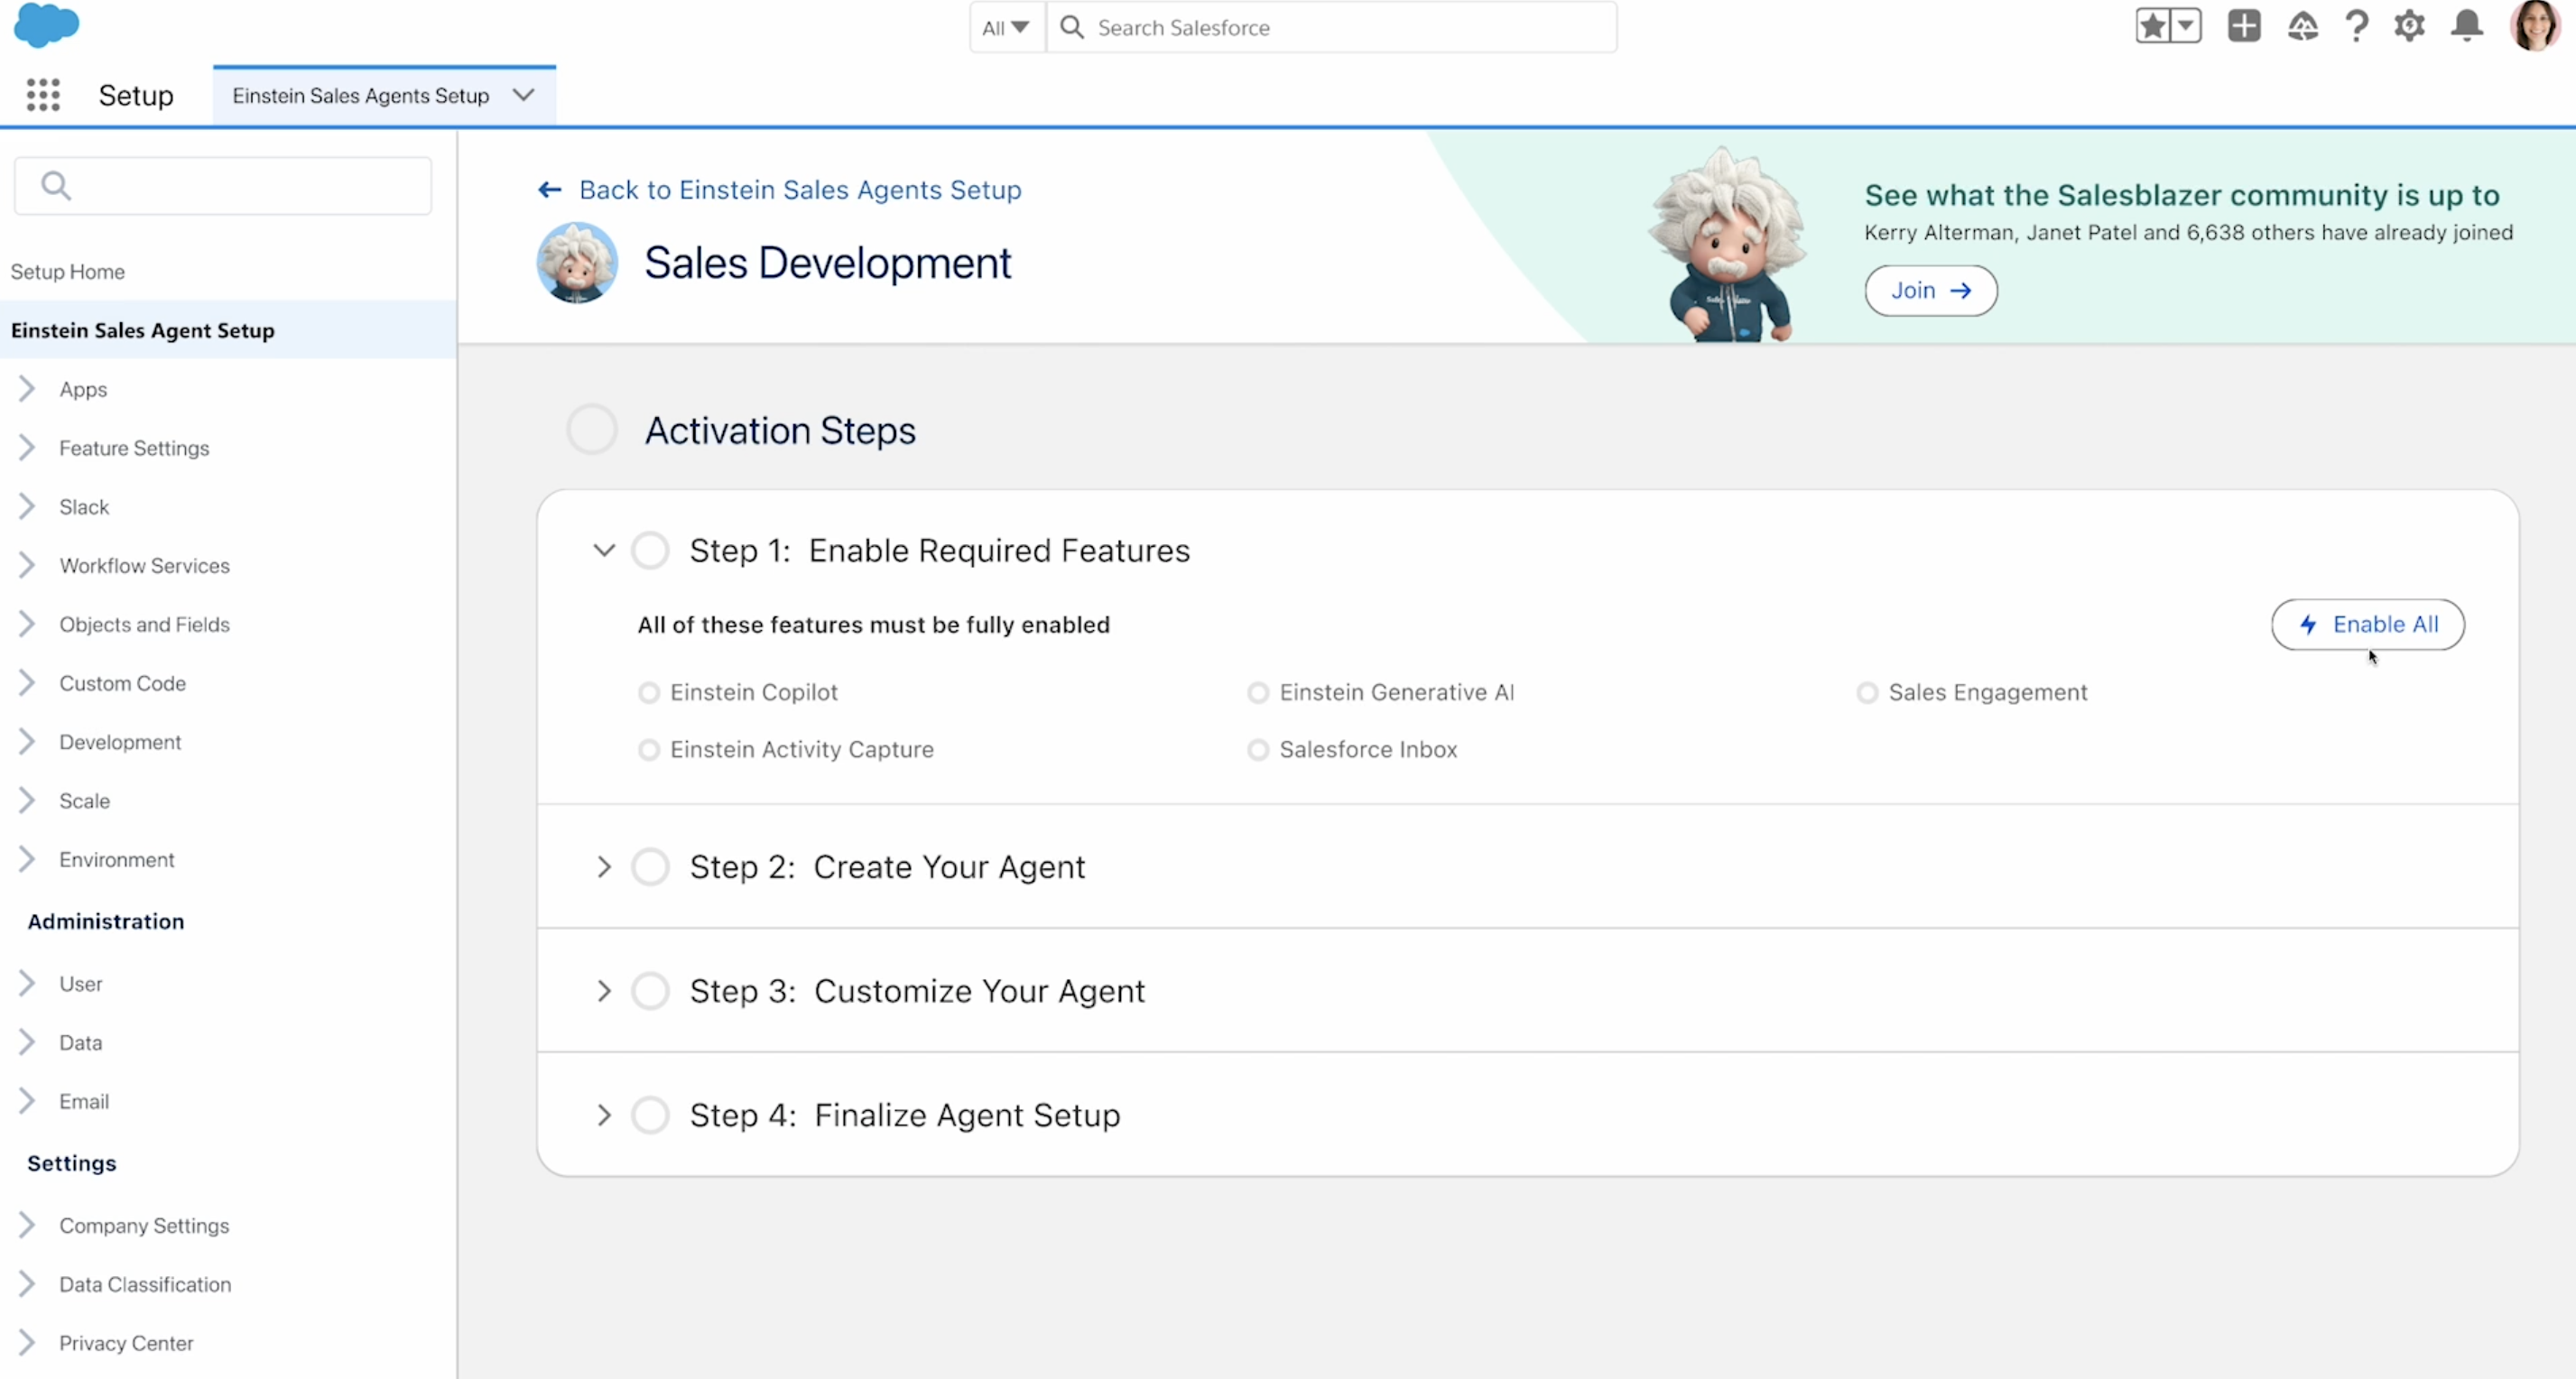Expand Step 2 Create Your Agent
The width and height of the screenshot is (2576, 1379).
click(604, 867)
